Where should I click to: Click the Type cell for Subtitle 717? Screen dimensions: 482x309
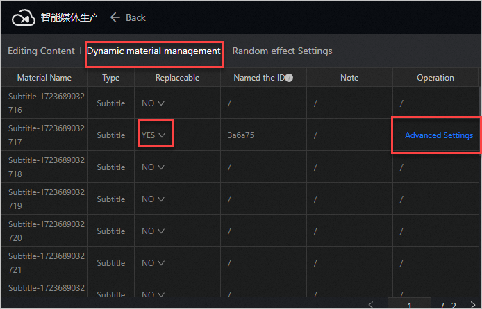click(111, 135)
